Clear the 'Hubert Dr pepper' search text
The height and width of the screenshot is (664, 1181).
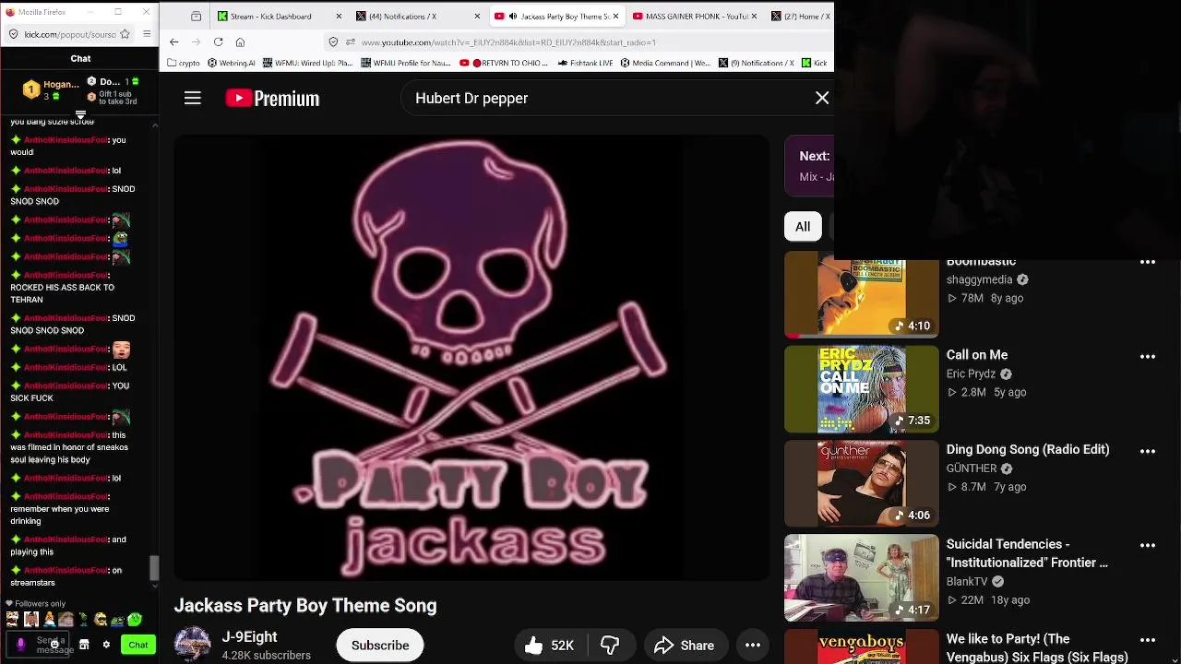[822, 98]
